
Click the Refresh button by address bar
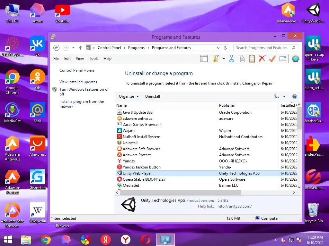(x=225, y=48)
